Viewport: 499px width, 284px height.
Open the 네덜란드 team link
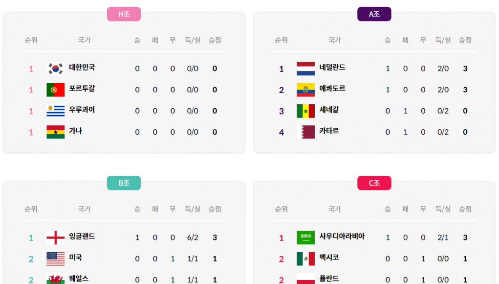[332, 68]
